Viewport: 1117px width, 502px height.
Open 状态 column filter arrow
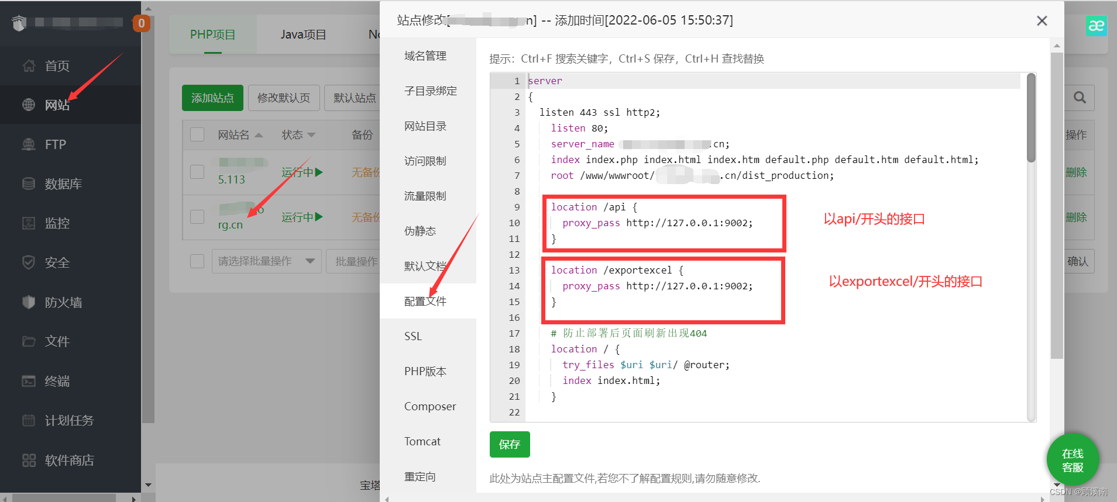311,135
